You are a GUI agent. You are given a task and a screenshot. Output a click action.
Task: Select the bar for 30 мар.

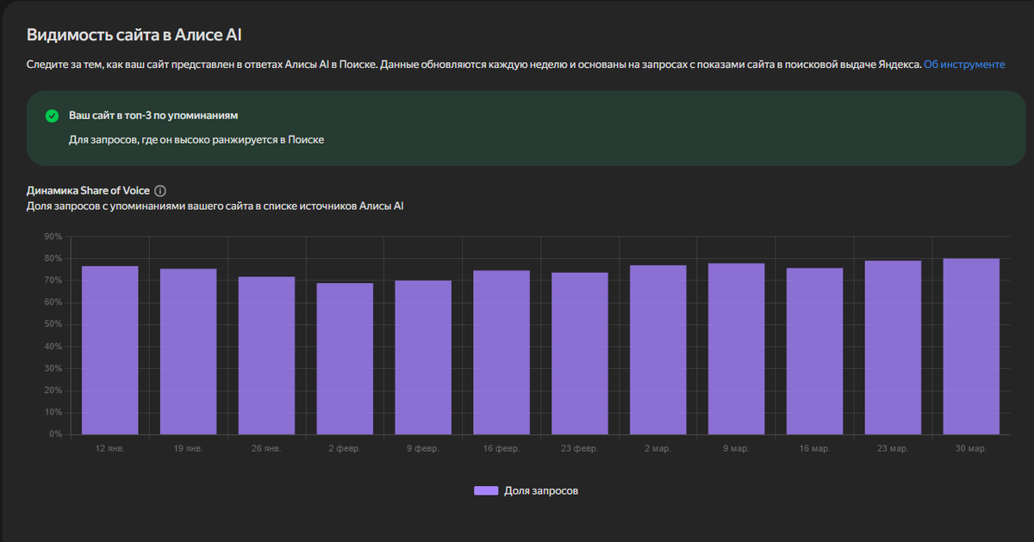click(971, 347)
